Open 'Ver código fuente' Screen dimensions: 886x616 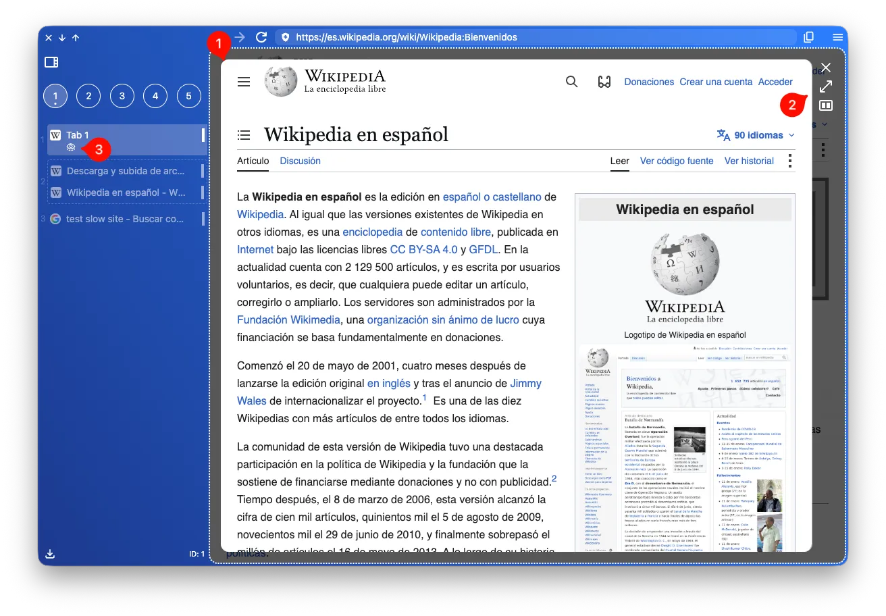pos(677,161)
